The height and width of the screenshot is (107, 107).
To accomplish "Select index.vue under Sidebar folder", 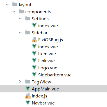I will [48, 47].
